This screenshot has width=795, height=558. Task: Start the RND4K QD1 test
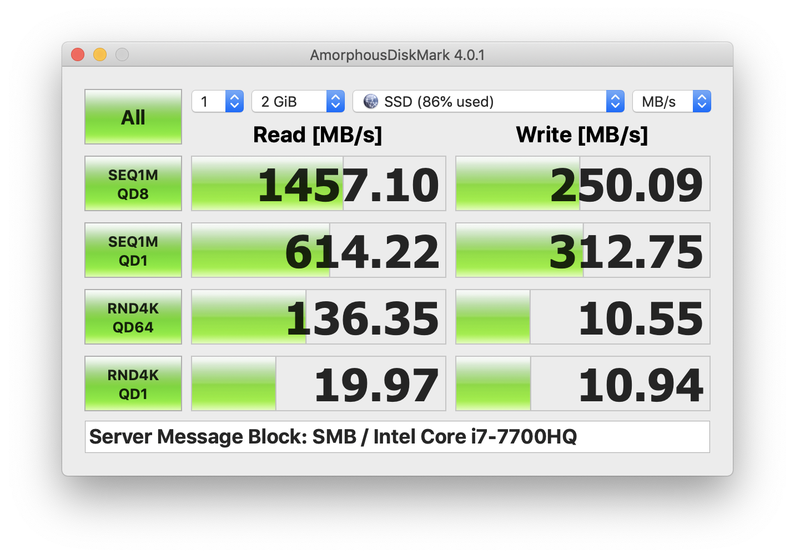(133, 383)
